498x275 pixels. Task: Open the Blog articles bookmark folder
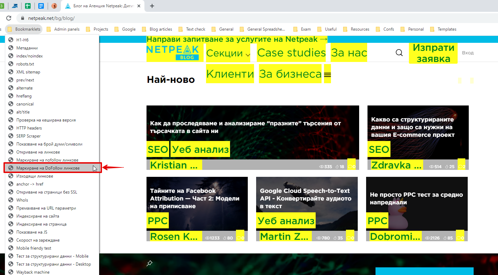point(157,29)
